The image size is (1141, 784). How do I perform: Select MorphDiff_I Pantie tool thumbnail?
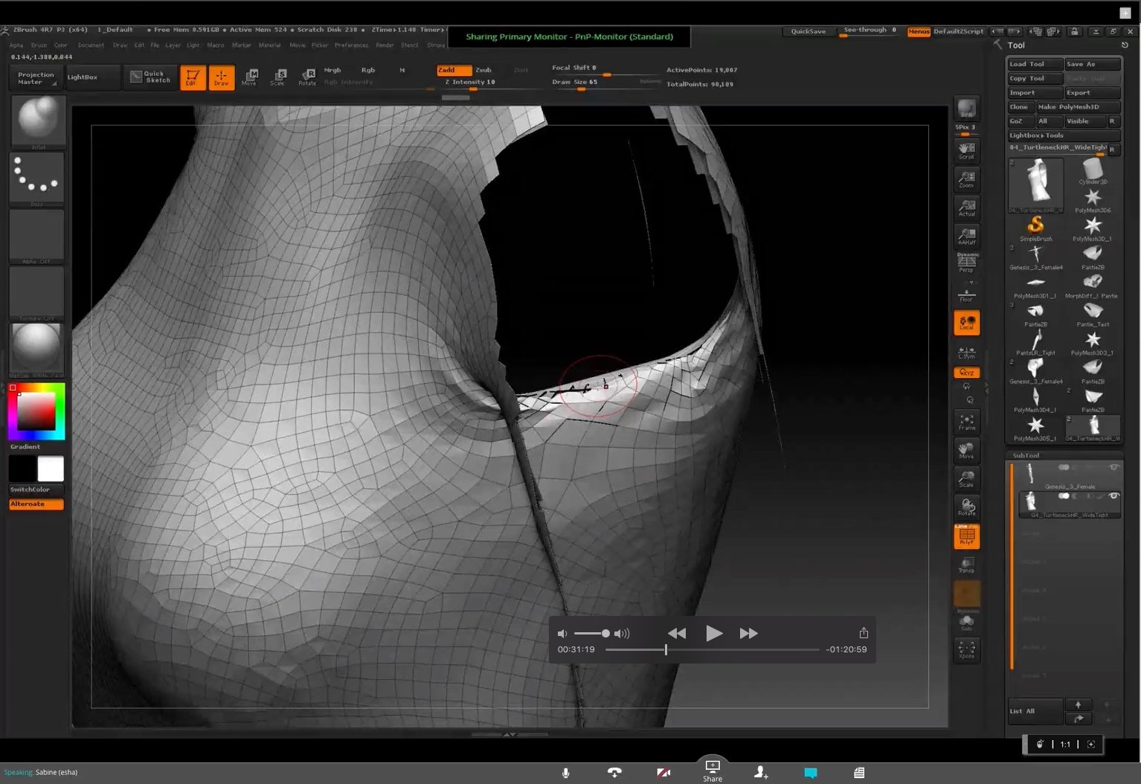coord(1093,285)
